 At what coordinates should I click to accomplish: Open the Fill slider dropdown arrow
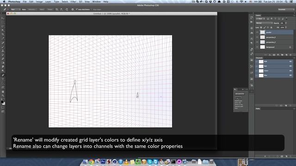(286, 28)
